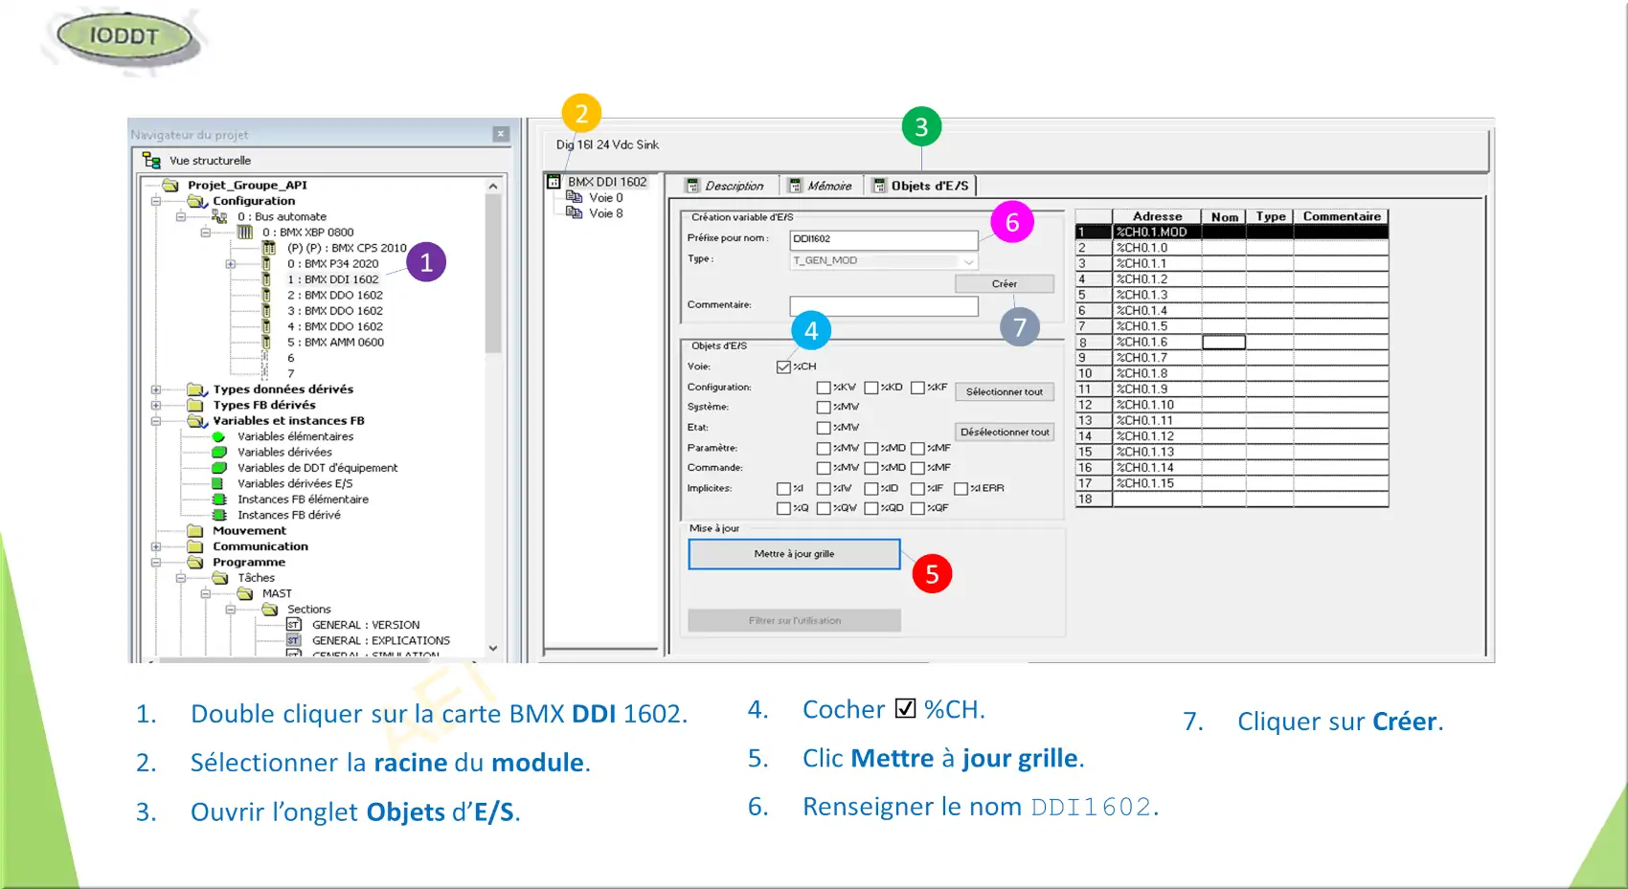Click the Instances FB élémentaire icon
Image resolution: width=1628 pixels, height=889 pixels.
tap(218, 500)
